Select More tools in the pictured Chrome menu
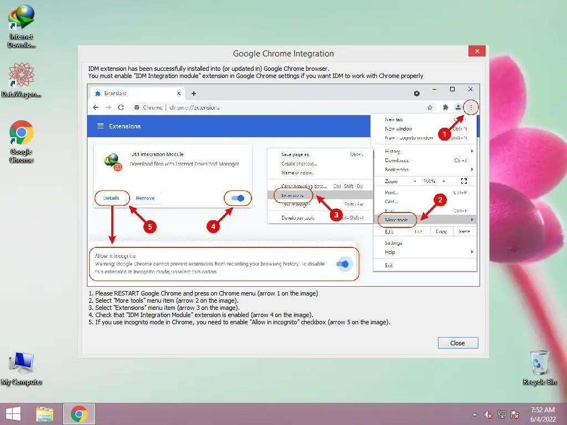This screenshot has width=567, height=425. click(x=425, y=220)
